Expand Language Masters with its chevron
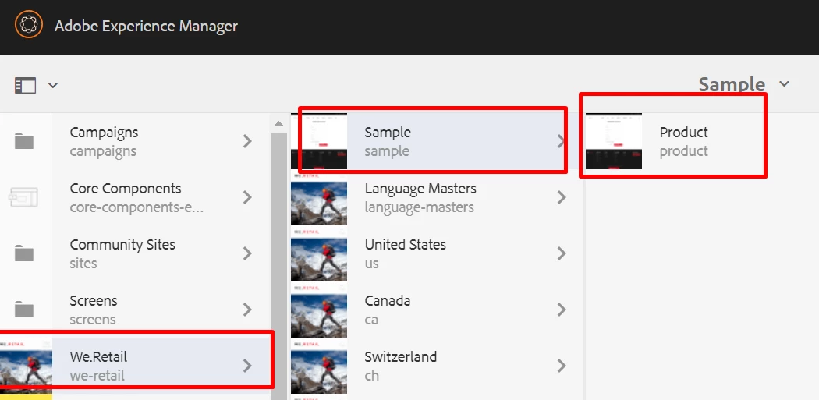This screenshot has height=400, width=819. [562, 197]
